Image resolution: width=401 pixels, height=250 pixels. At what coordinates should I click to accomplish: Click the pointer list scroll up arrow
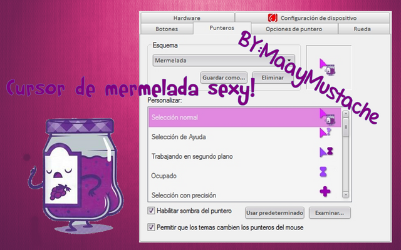coord(345,114)
